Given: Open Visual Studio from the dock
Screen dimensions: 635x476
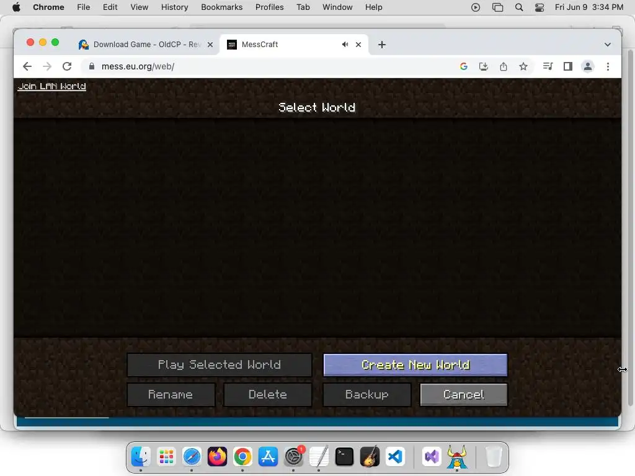Looking at the screenshot, I should click(432, 457).
